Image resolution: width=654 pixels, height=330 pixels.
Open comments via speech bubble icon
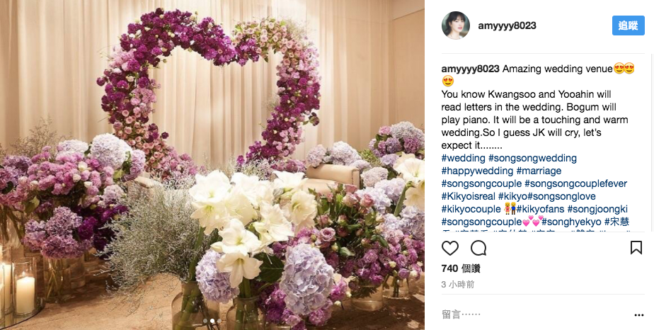478,249
